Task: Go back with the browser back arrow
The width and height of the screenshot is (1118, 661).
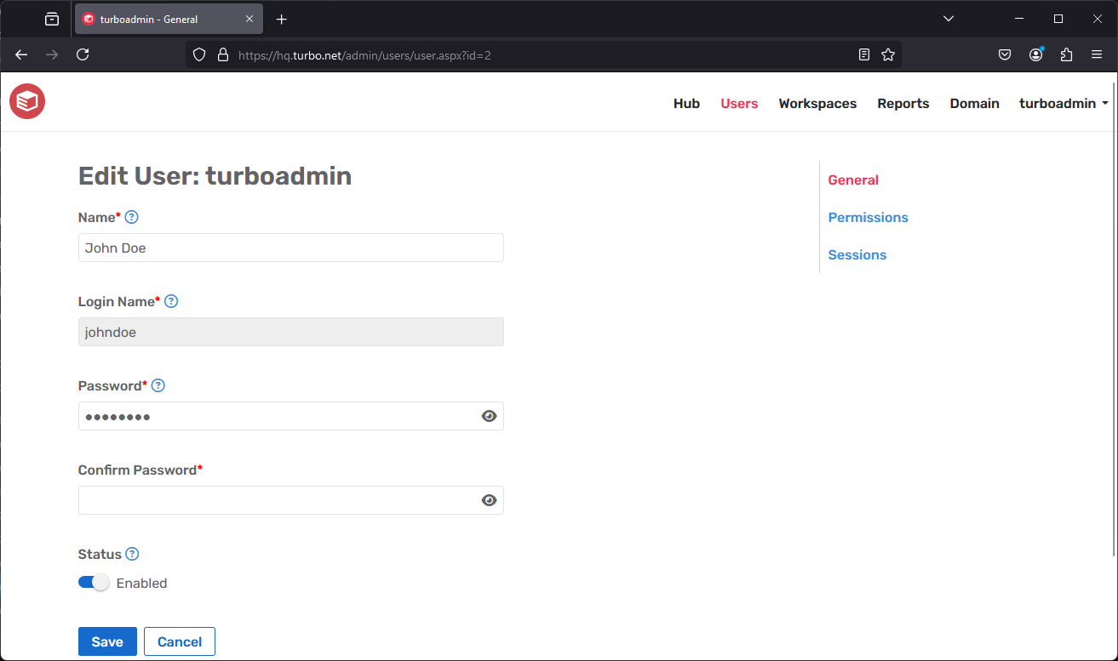Action: coord(21,54)
